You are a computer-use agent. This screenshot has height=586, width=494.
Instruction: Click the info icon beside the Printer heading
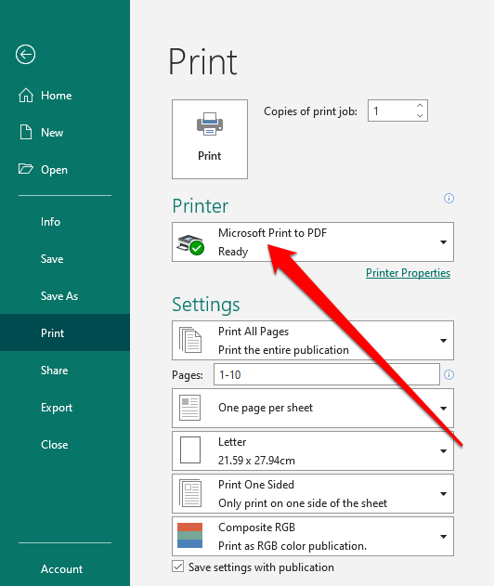[x=448, y=198]
